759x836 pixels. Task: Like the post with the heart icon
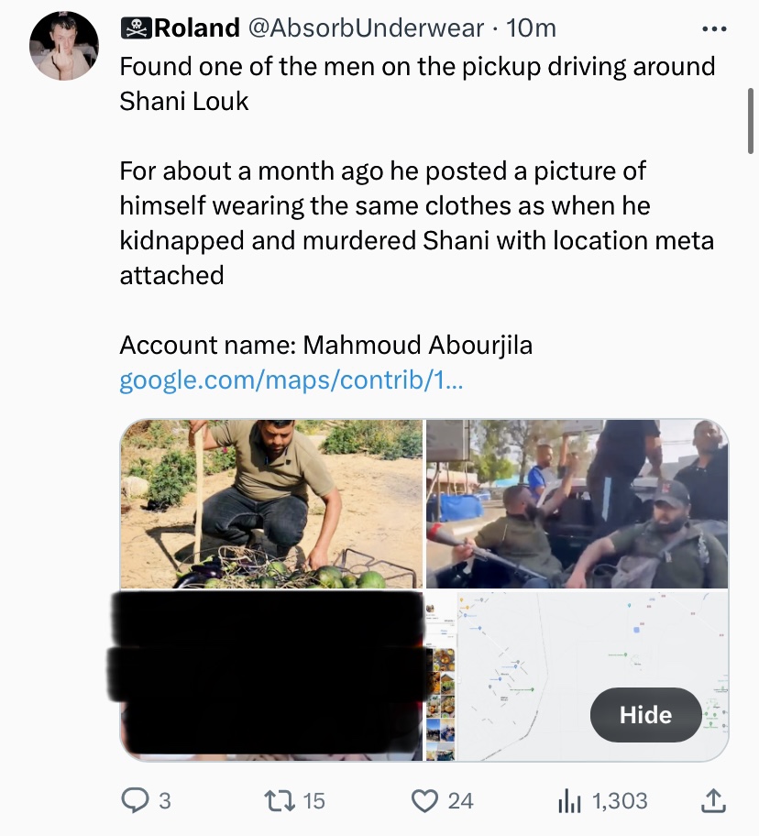(425, 800)
